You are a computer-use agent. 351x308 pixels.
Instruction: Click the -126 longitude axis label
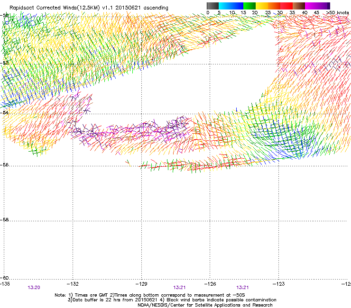(210, 284)
